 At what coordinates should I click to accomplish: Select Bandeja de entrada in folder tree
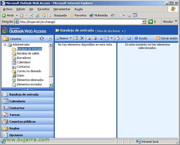tap(29, 49)
